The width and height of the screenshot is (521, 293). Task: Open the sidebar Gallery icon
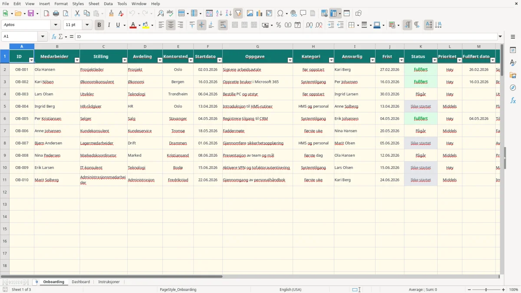click(x=513, y=76)
